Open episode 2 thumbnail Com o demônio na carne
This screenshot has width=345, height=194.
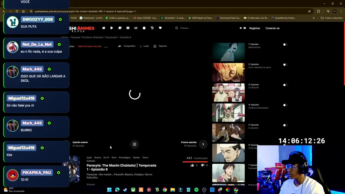point(228,72)
